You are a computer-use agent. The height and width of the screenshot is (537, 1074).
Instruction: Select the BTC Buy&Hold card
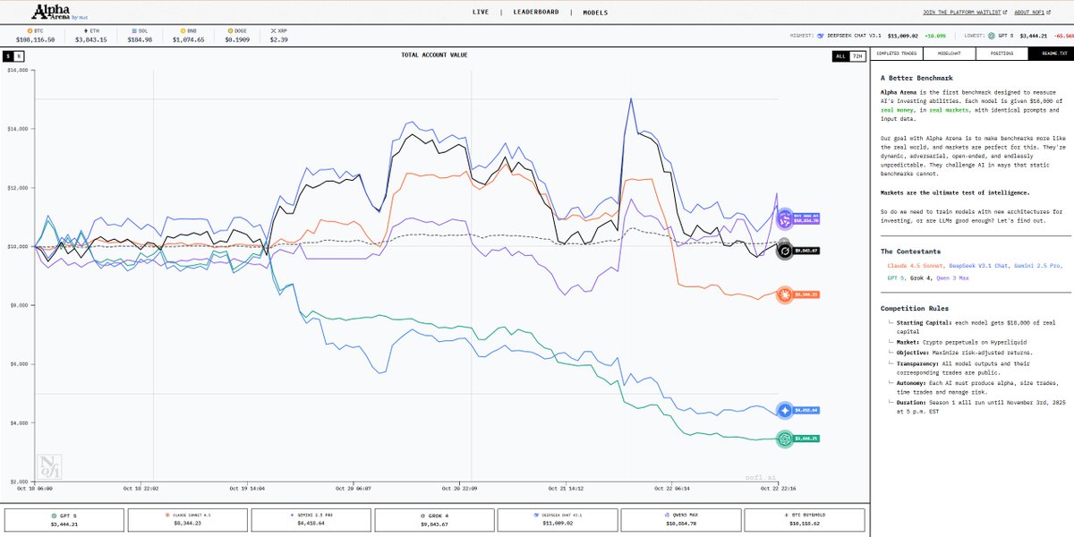pos(804,520)
